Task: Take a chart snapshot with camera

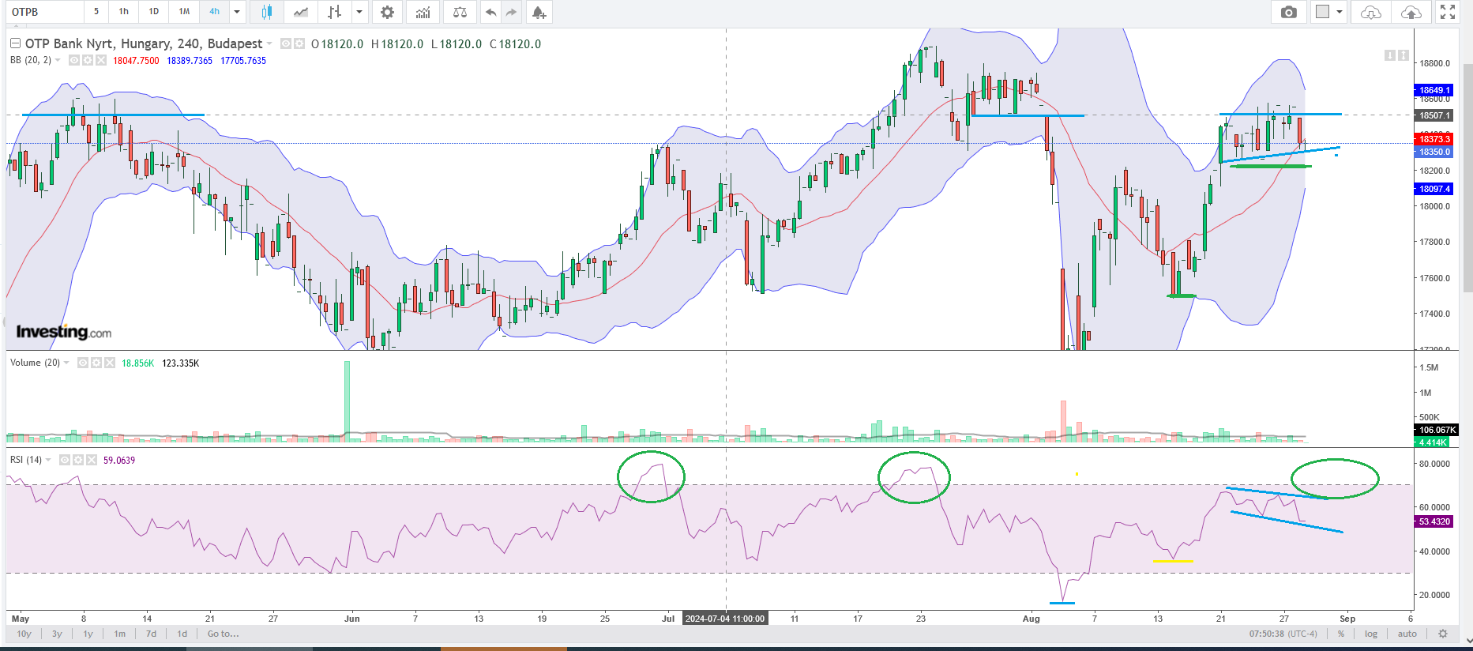Action: click(x=1289, y=12)
